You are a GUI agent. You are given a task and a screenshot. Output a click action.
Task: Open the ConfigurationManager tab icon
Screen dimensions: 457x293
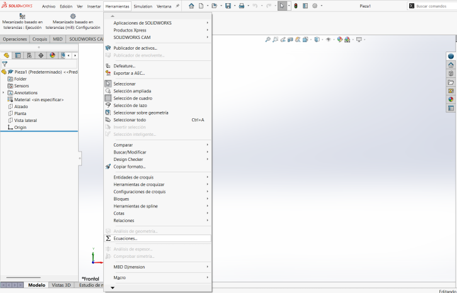(x=29, y=55)
